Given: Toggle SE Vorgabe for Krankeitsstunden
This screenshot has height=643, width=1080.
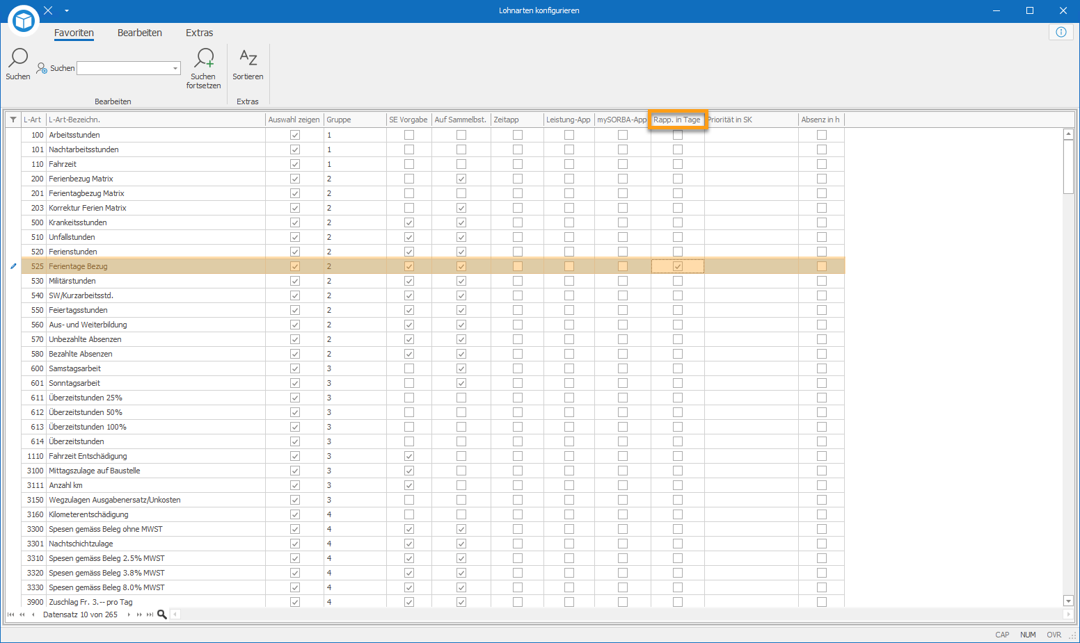Looking at the screenshot, I should pyautogui.click(x=409, y=222).
